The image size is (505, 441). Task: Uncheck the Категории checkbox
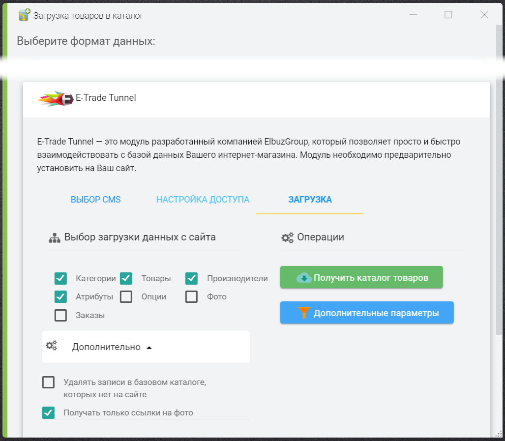60,279
